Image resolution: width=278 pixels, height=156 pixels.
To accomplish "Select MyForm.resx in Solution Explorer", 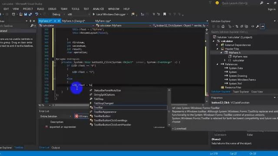I will coord(240,57).
